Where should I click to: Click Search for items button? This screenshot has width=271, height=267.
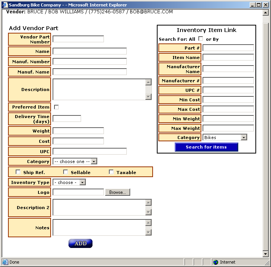pos(206,147)
